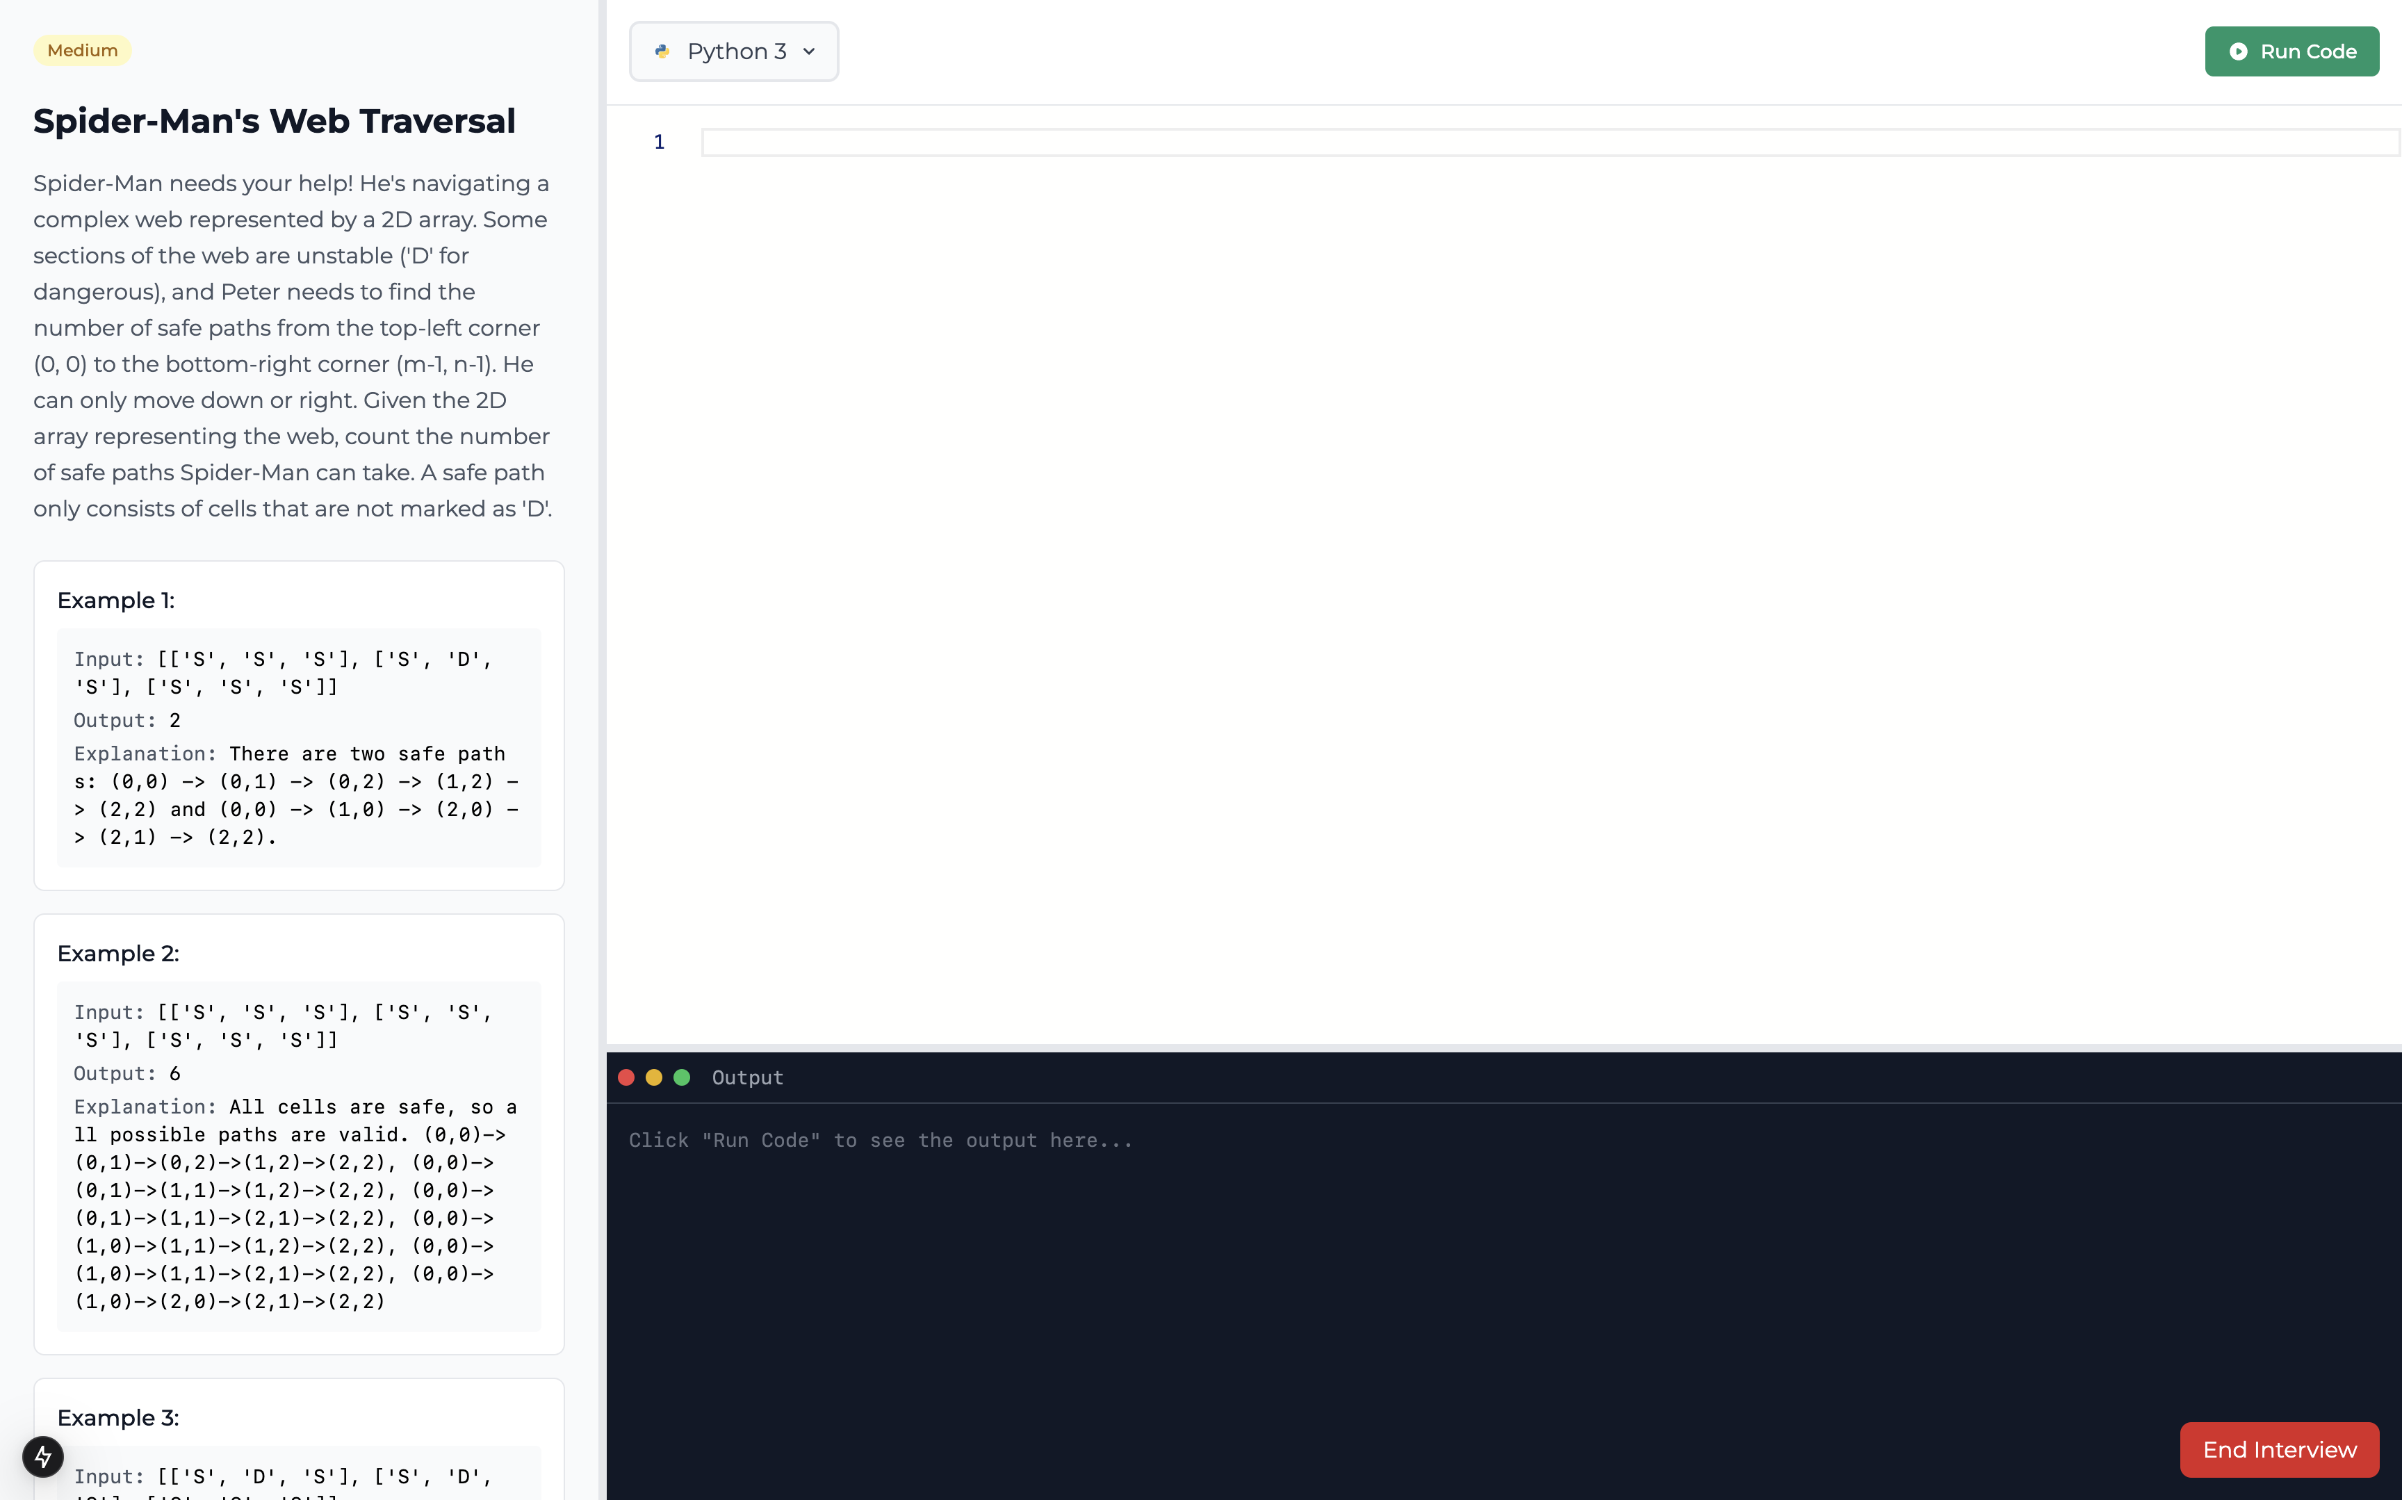Click the divider between editor and output panel
Viewport: 2402px width, 1500px height.
click(1503, 1047)
